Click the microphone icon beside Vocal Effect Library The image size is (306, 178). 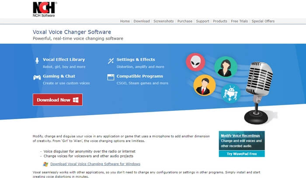tap(37, 60)
